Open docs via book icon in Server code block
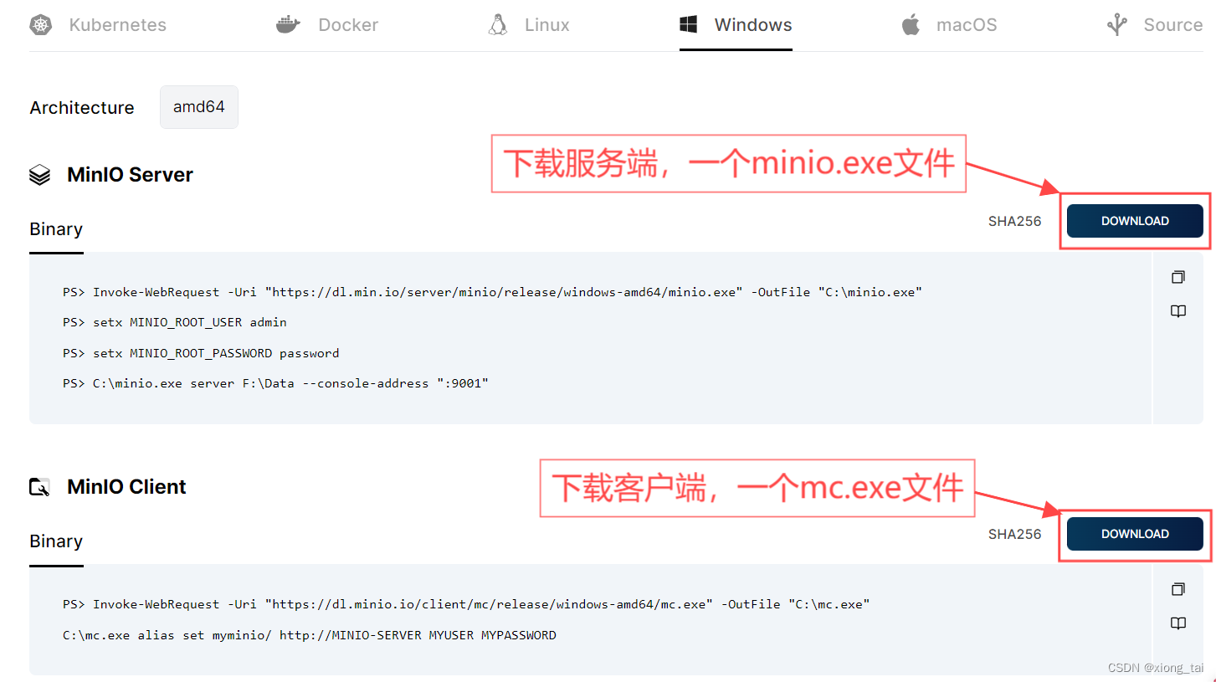 click(x=1178, y=311)
